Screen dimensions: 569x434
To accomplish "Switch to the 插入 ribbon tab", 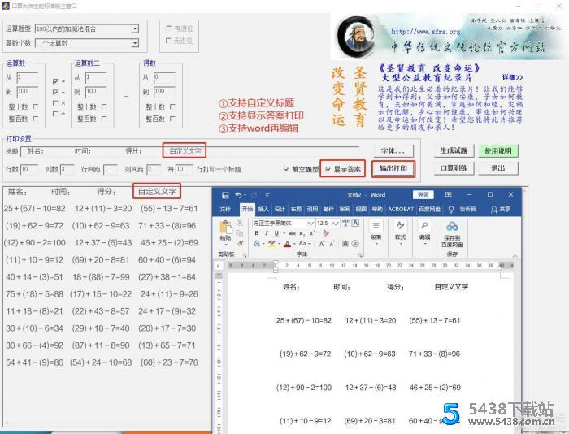I will [x=263, y=209].
